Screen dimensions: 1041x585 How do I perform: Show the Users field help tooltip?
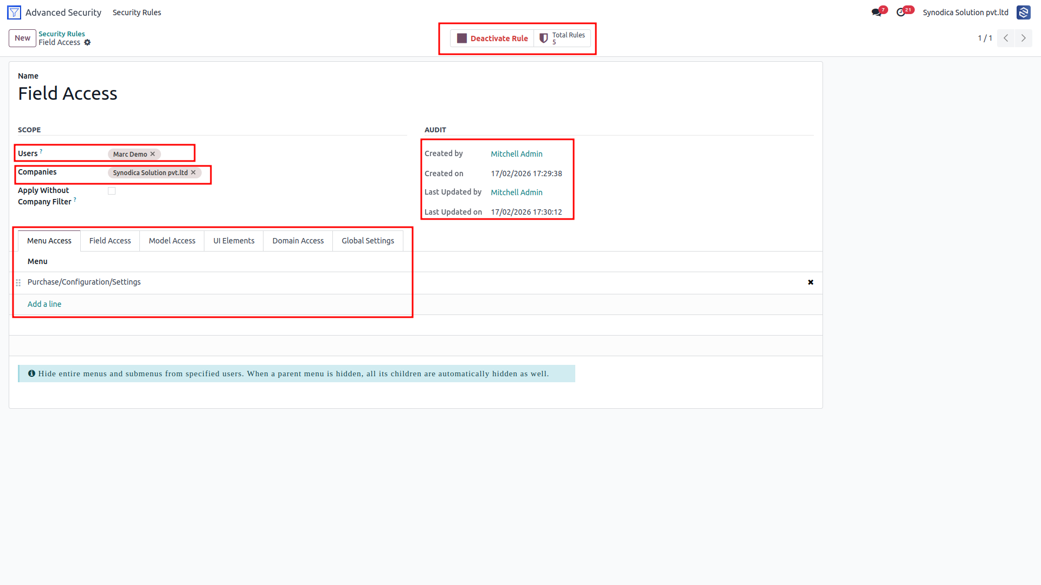pyautogui.click(x=41, y=151)
